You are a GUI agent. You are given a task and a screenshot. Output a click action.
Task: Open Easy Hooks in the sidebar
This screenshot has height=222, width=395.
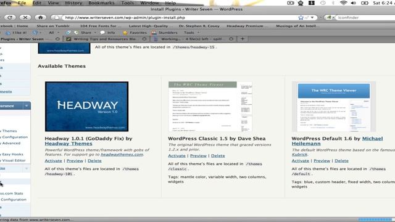pyautogui.click(x=12, y=154)
